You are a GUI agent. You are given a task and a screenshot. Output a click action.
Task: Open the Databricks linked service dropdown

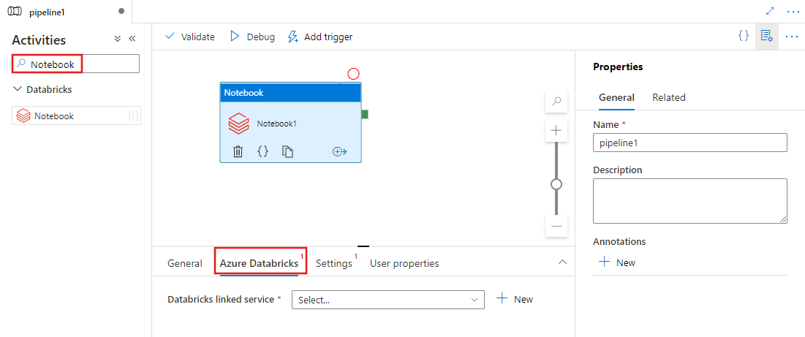(x=388, y=300)
